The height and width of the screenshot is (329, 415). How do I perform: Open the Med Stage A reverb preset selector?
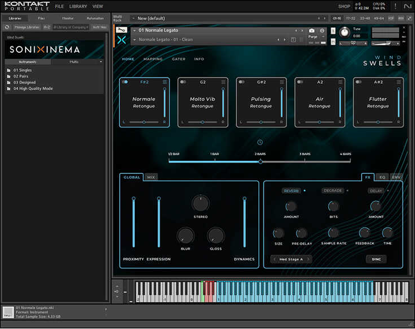tap(291, 259)
